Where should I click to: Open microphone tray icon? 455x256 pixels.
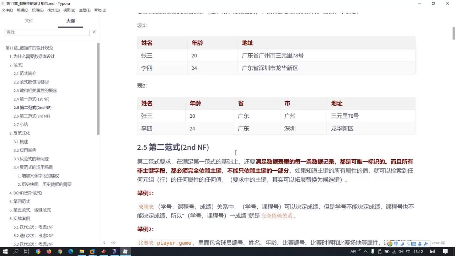(373, 252)
